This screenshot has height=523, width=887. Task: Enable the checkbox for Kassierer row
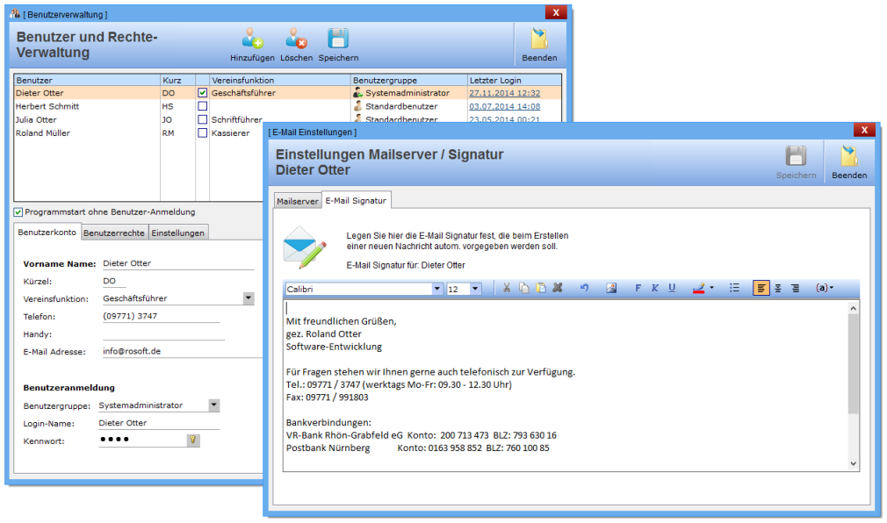click(x=203, y=133)
